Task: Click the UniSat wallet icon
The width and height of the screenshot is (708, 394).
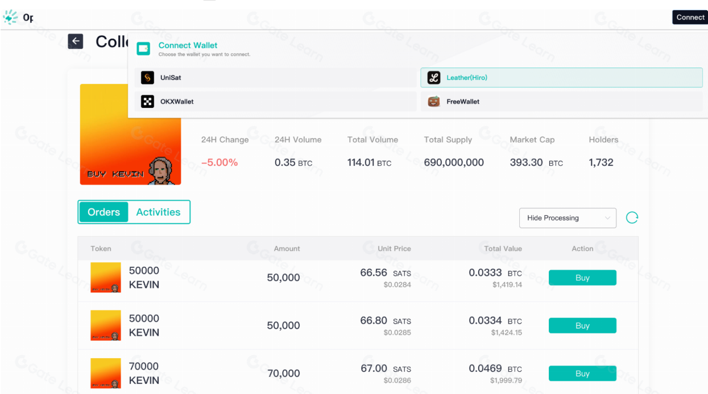Action: tap(148, 78)
